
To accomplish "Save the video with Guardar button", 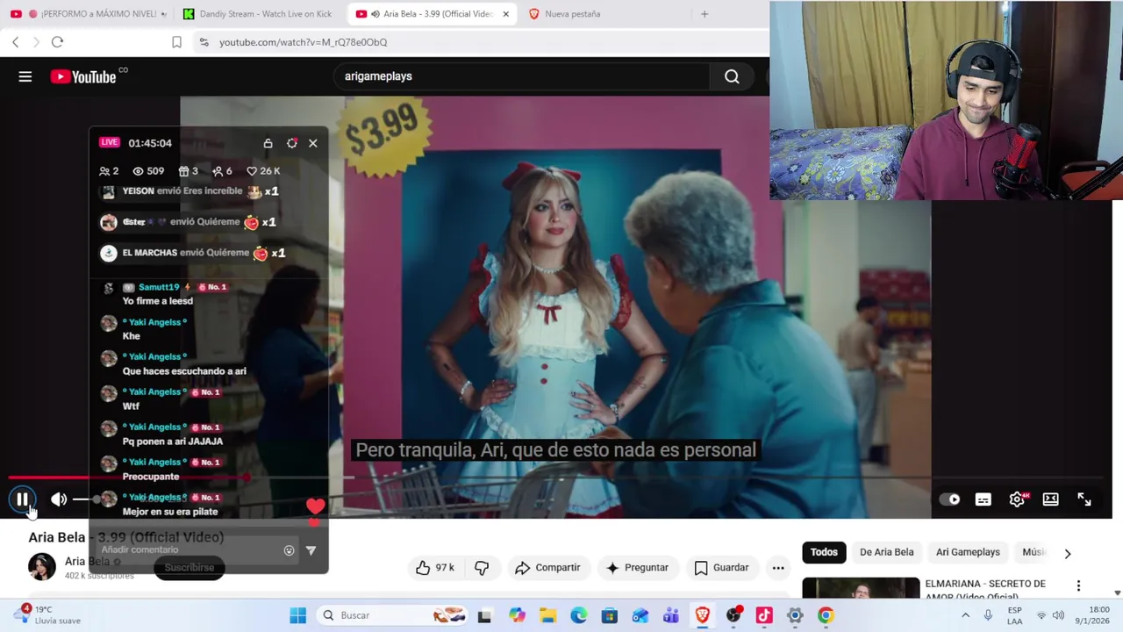I will (x=721, y=568).
